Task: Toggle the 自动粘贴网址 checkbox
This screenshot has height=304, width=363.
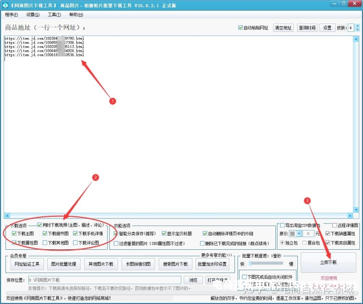Action: (240, 28)
